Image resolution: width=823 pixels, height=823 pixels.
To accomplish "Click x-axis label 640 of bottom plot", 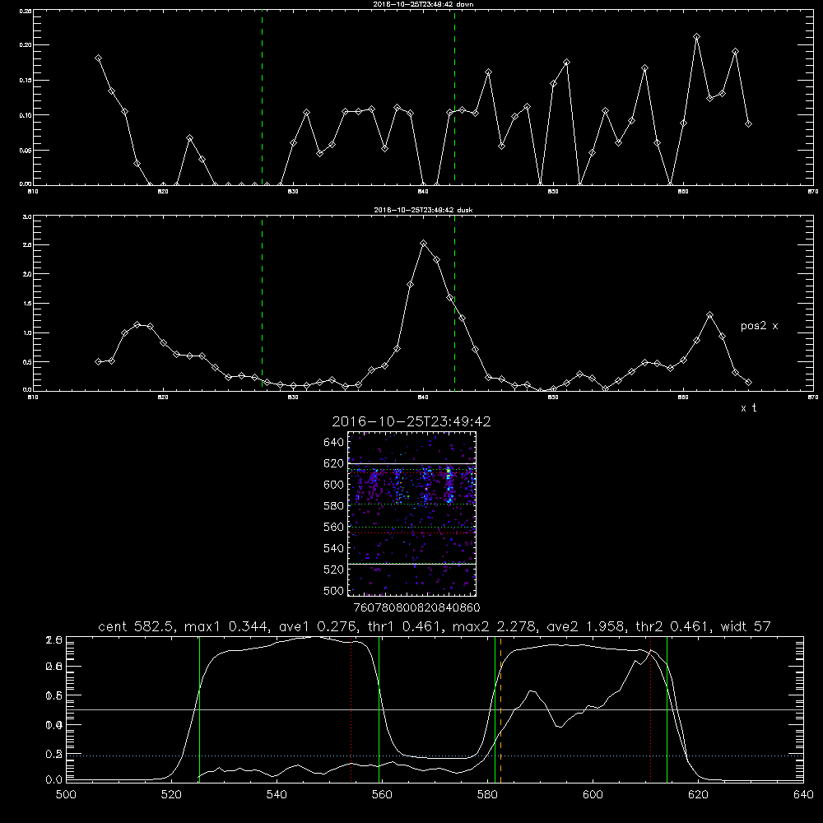I will 803,795.
